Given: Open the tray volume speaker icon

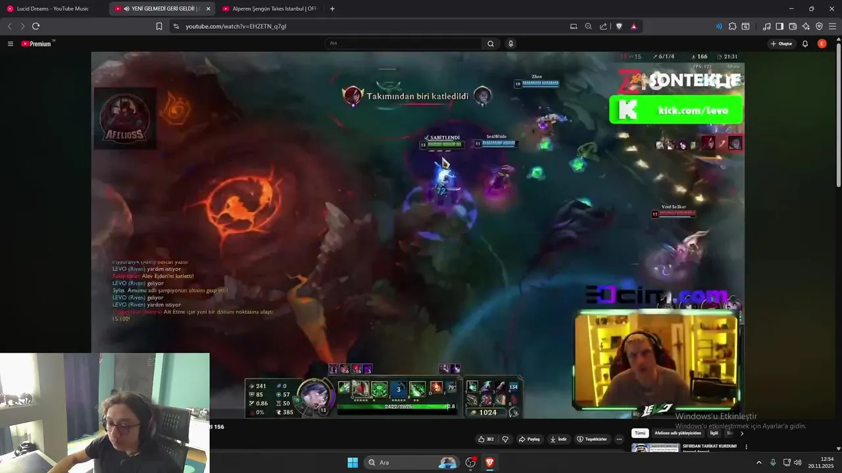Looking at the screenshot, I should (x=797, y=462).
